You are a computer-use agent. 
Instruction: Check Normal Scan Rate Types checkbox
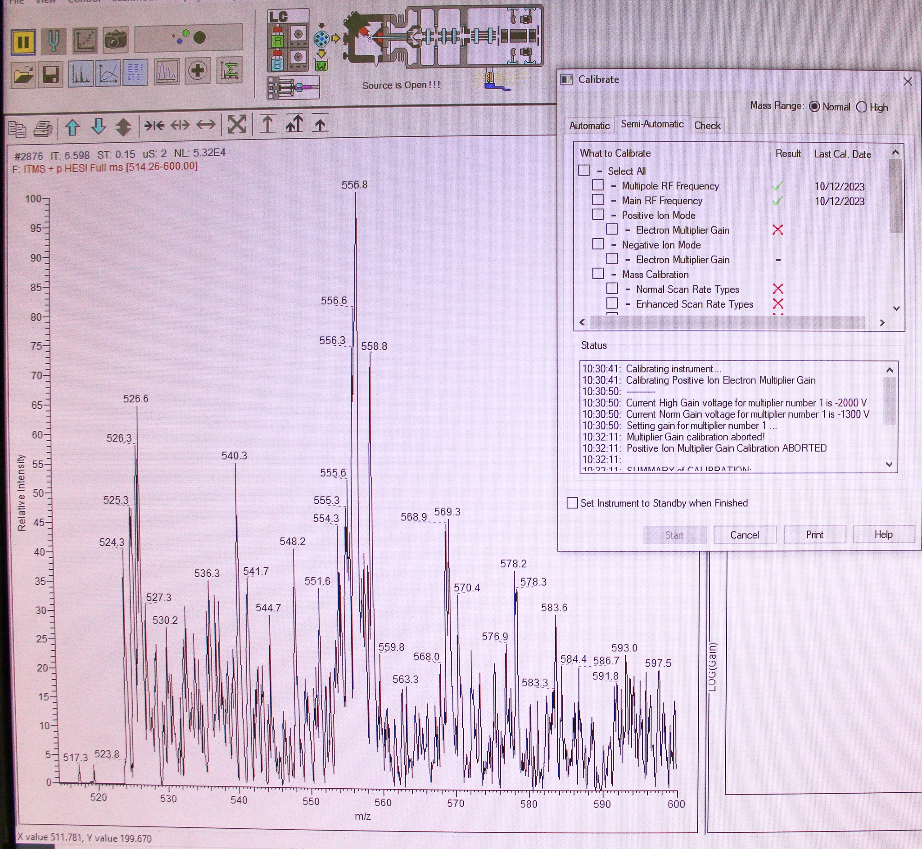click(x=612, y=288)
